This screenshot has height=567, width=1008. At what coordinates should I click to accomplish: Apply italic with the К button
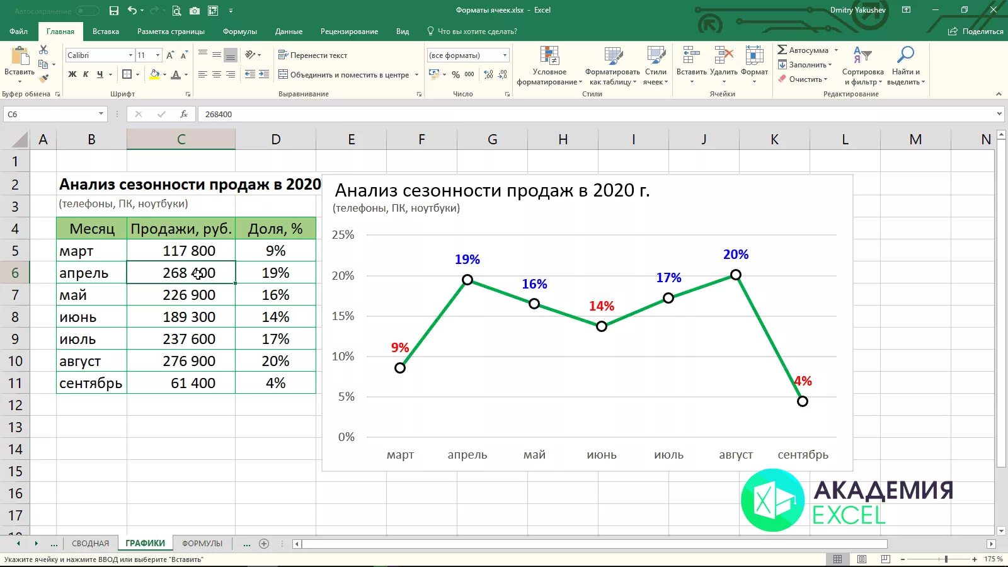[x=86, y=74]
